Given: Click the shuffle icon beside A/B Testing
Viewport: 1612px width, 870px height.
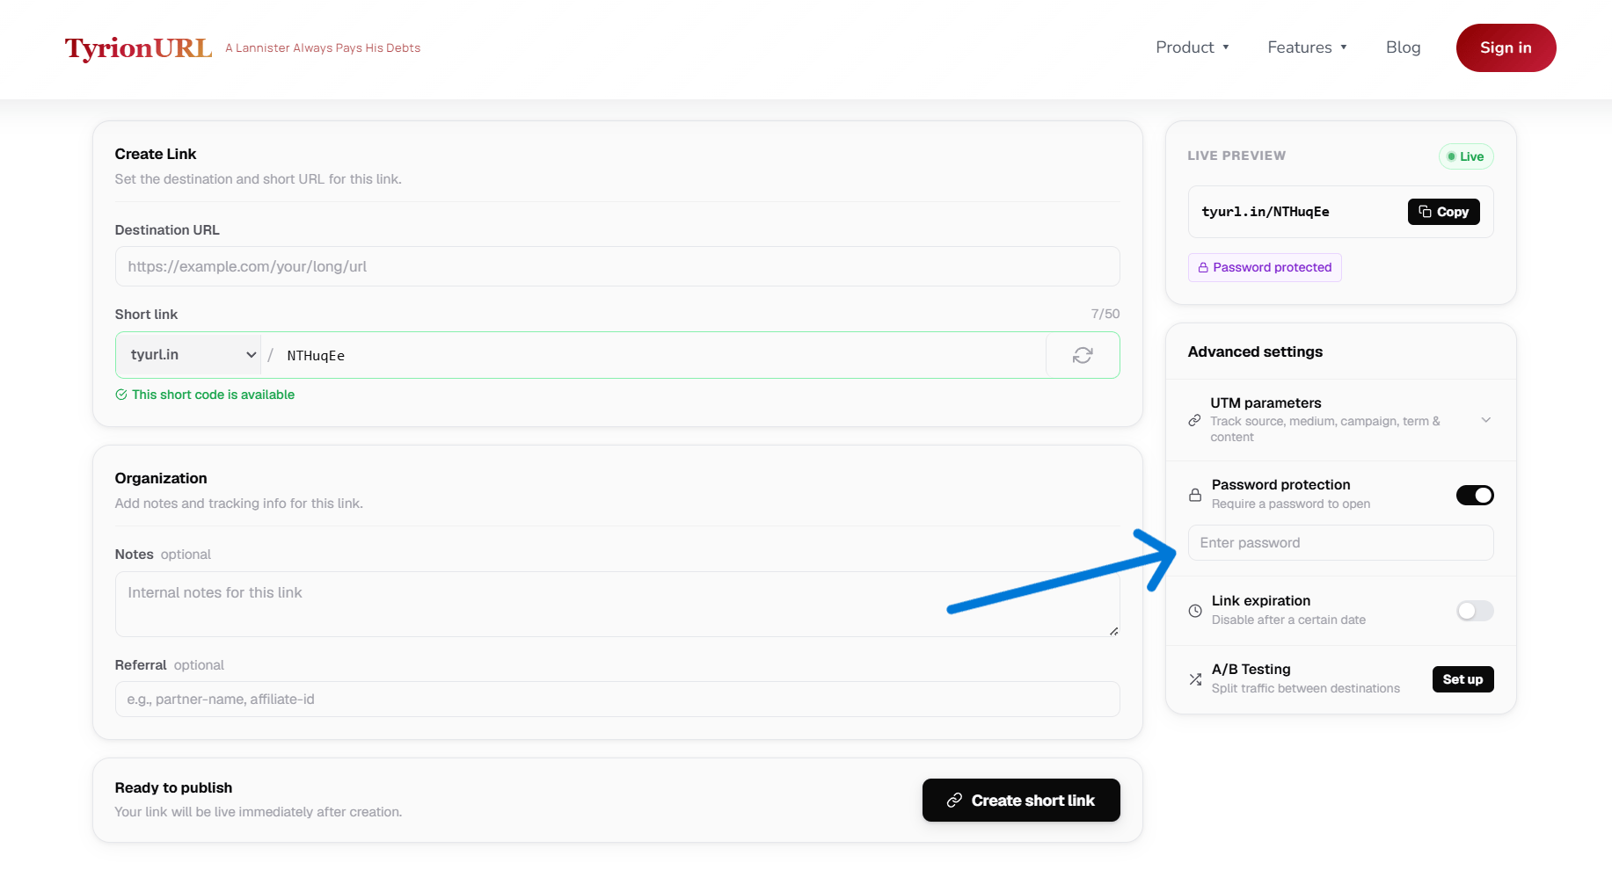Looking at the screenshot, I should [x=1195, y=679].
